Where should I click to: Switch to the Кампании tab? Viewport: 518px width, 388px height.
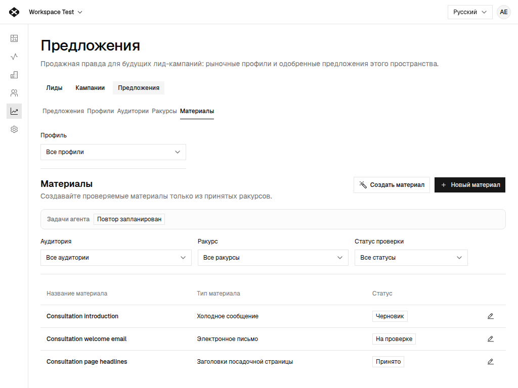(x=90, y=88)
